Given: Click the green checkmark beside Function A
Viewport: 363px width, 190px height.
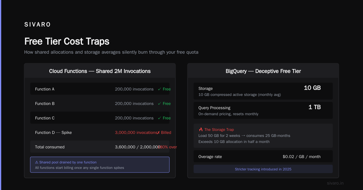Looking at the screenshot, I should tap(159, 89).
